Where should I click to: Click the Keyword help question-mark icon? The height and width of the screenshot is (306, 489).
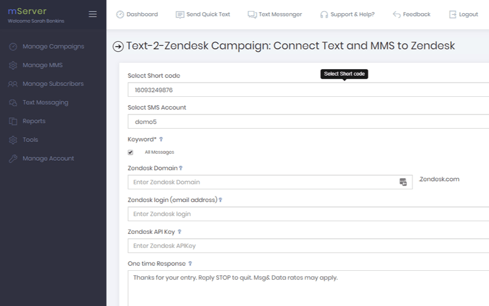(161, 140)
